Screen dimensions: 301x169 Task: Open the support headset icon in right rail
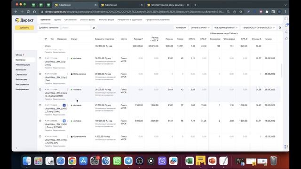(286, 19)
